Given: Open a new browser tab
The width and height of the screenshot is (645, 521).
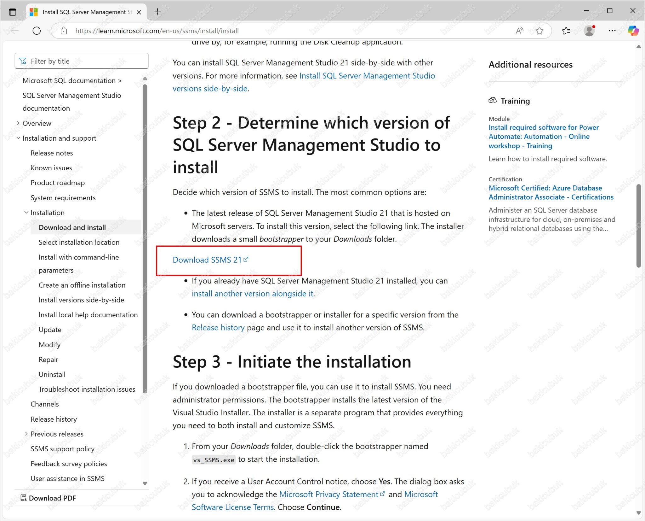Looking at the screenshot, I should click(x=157, y=12).
